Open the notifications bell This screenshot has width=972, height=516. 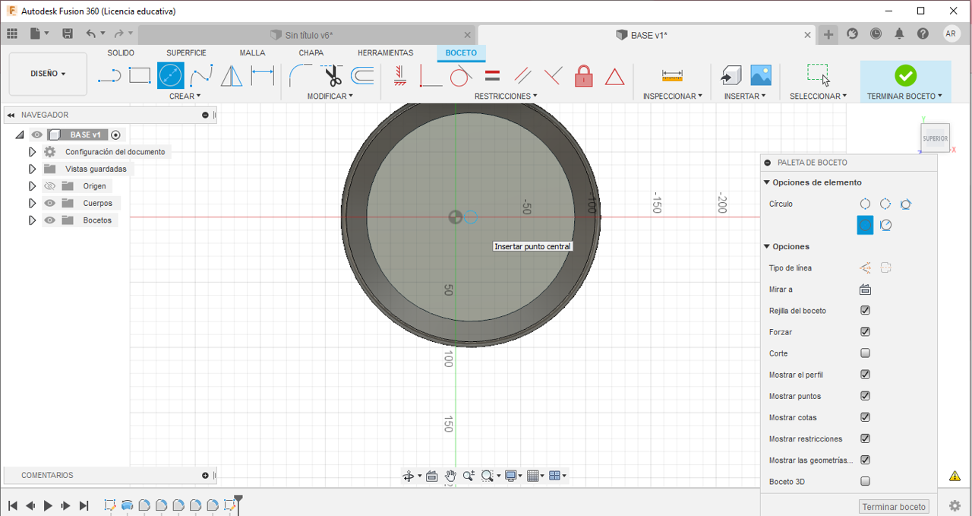pyautogui.click(x=900, y=33)
